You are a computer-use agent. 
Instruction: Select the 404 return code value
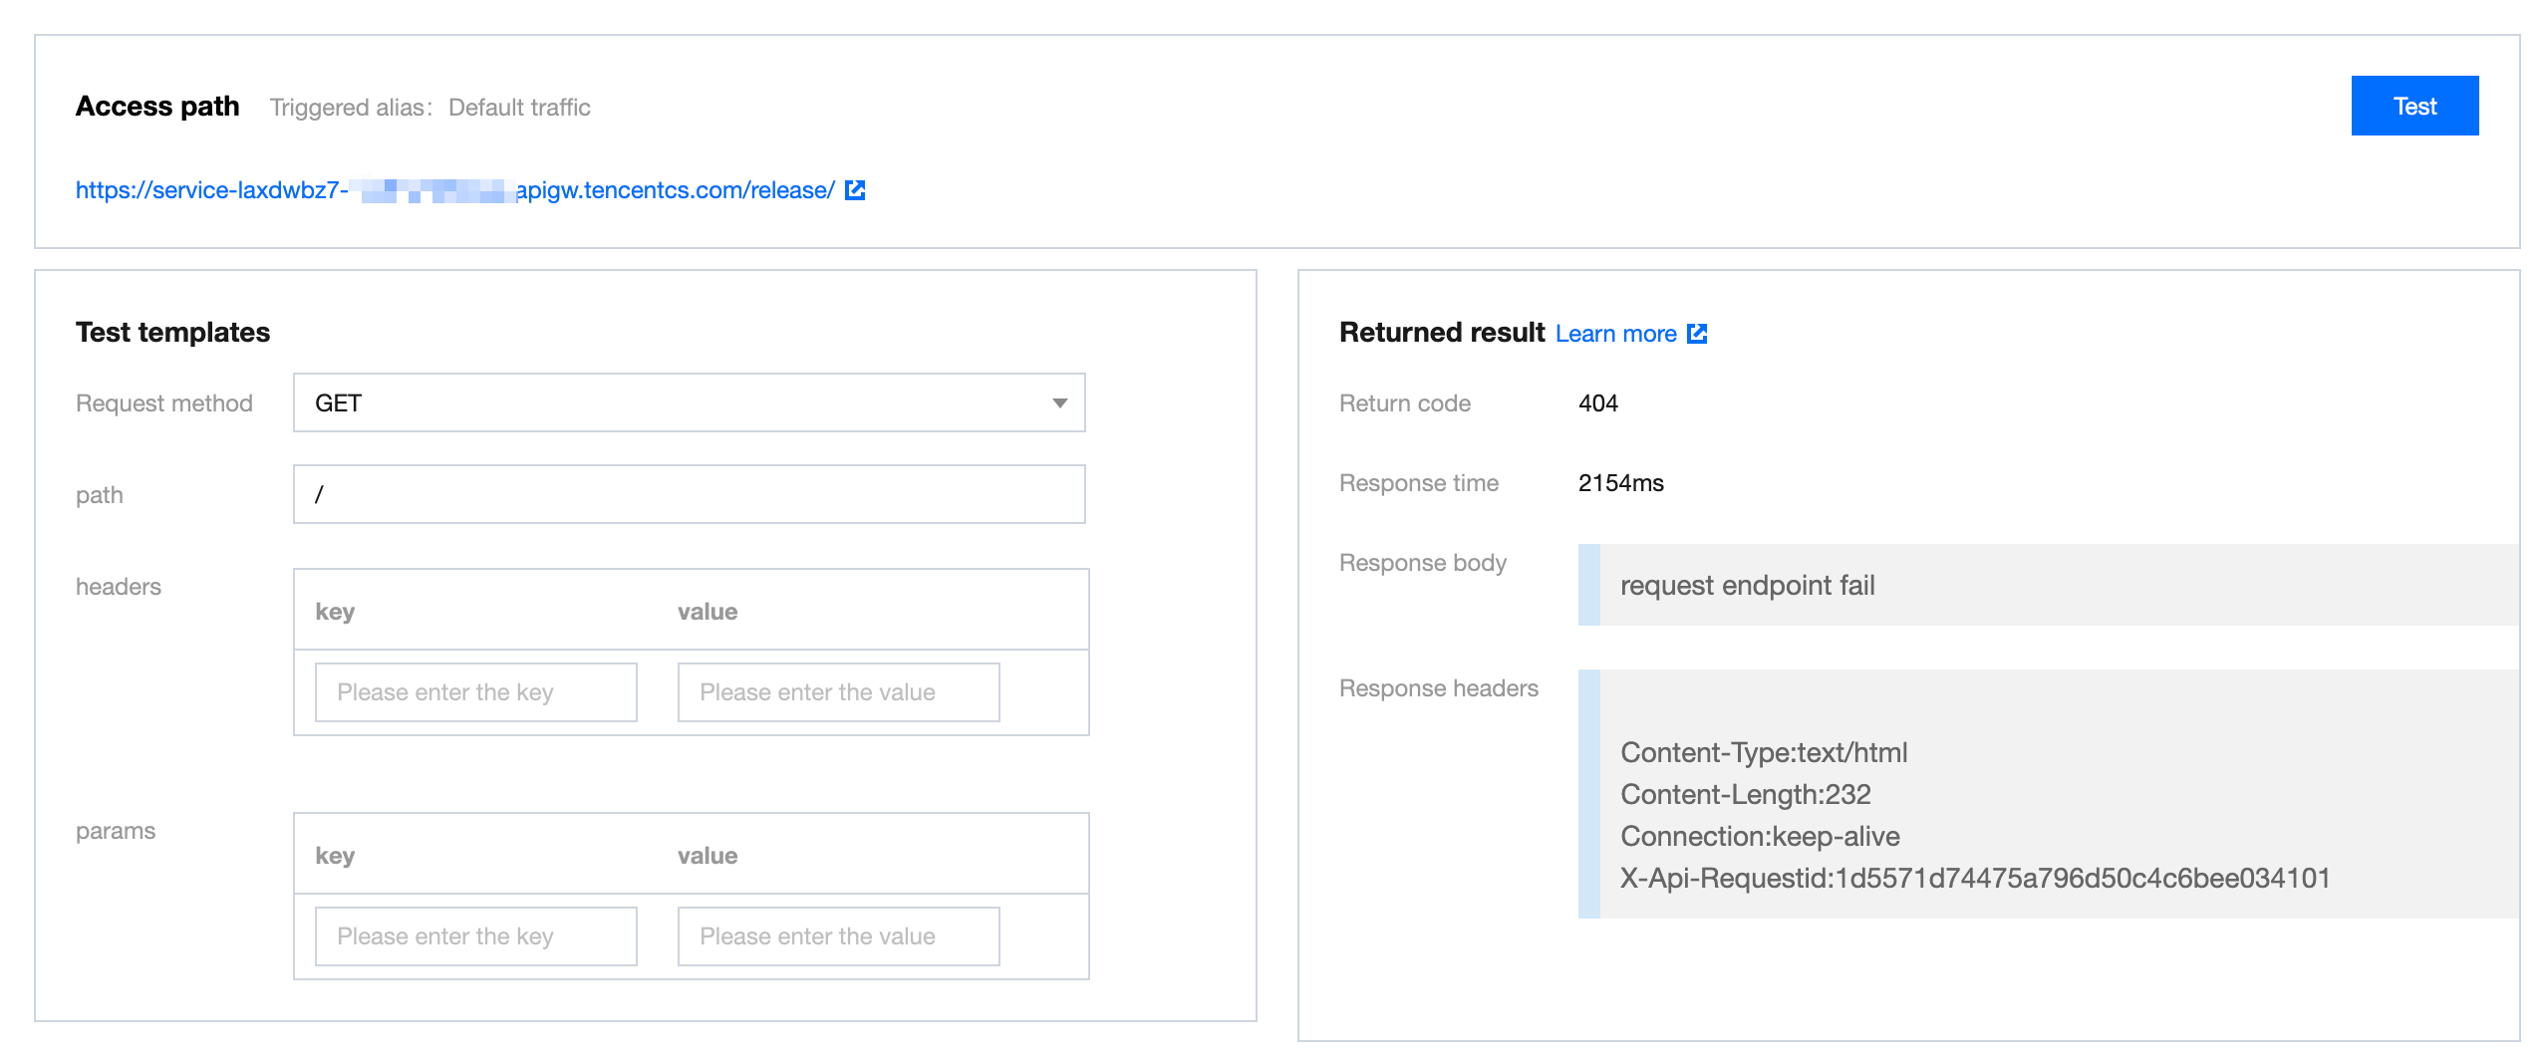[1597, 403]
